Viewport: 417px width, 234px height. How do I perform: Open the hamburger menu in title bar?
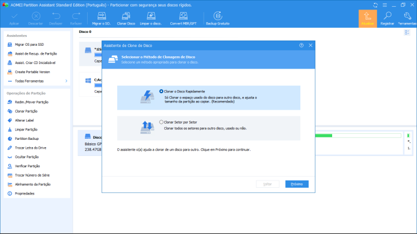point(385,5)
